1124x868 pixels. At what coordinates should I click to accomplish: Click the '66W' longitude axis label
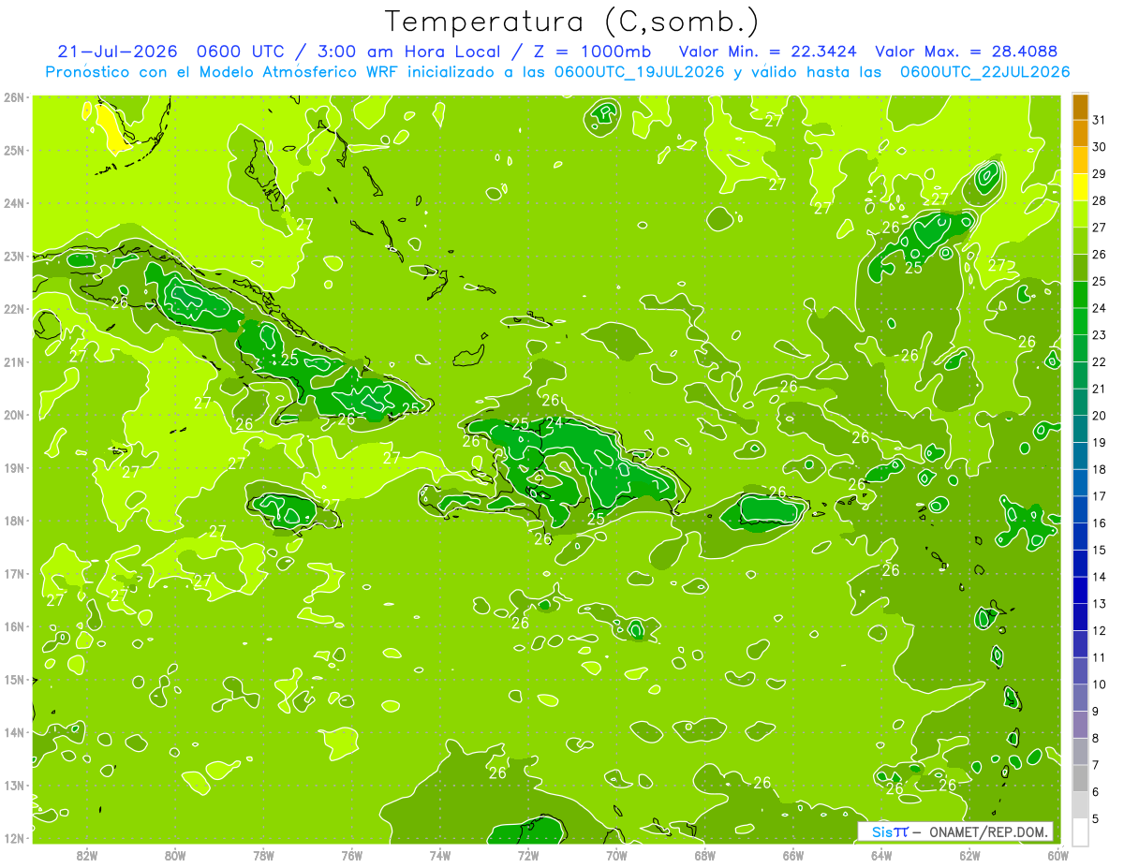792,855
